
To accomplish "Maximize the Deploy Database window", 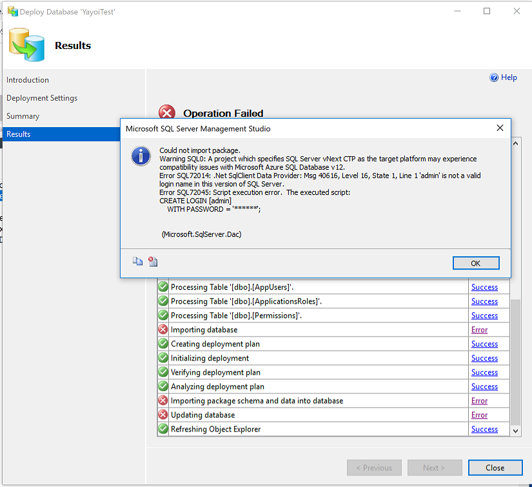I will click(487, 11).
